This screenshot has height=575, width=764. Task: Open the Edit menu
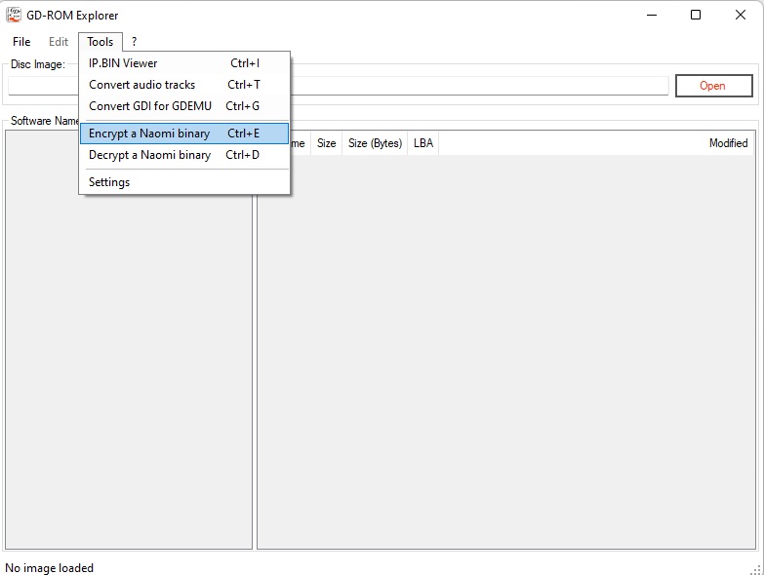coord(59,42)
